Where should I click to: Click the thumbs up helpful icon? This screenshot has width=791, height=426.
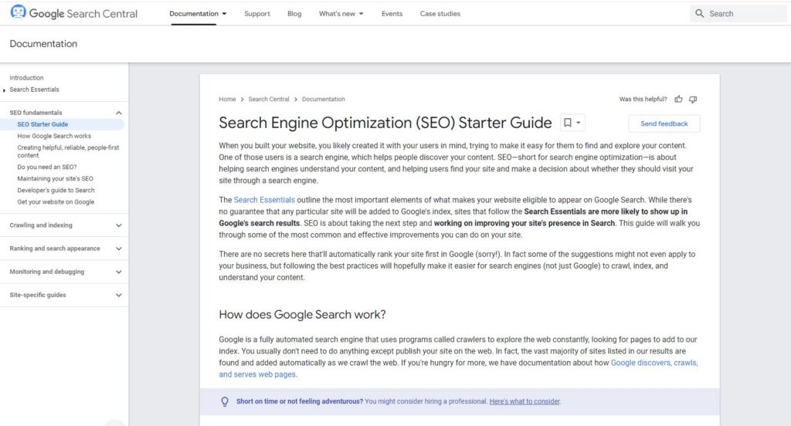tap(678, 100)
